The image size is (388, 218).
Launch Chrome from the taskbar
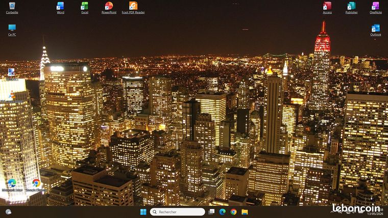[x=233, y=212]
